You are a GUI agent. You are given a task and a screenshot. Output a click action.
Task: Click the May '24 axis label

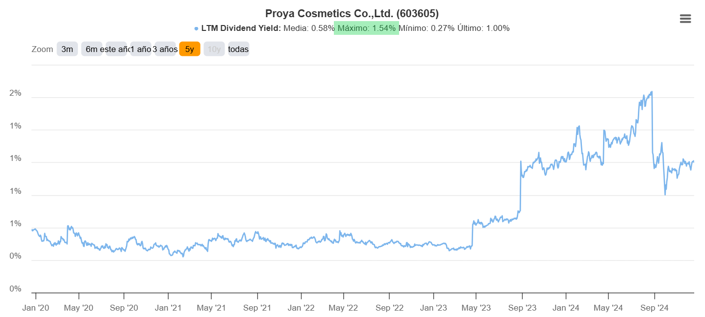click(608, 308)
